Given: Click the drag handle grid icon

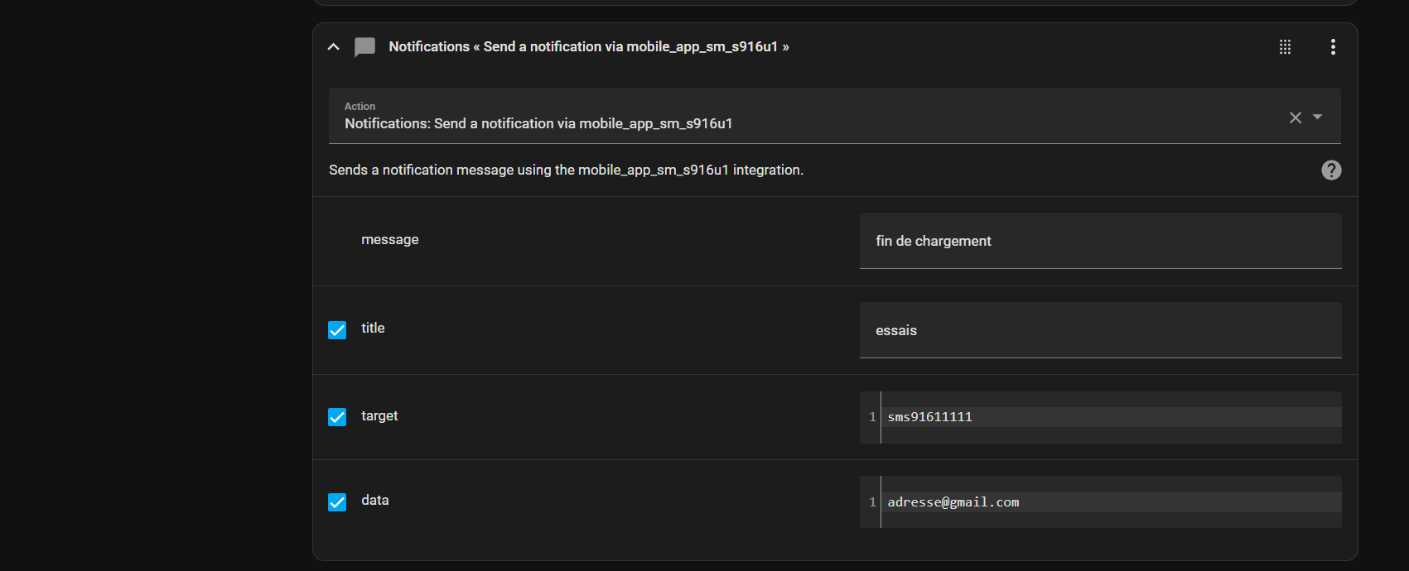Looking at the screenshot, I should [x=1285, y=47].
